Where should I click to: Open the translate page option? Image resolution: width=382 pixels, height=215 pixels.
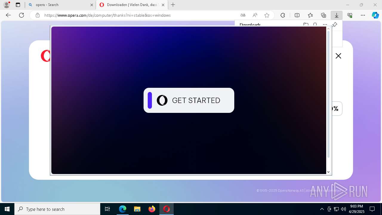coord(243,15)
